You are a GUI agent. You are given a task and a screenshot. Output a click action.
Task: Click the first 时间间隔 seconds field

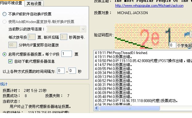click(x=61, y=71)
